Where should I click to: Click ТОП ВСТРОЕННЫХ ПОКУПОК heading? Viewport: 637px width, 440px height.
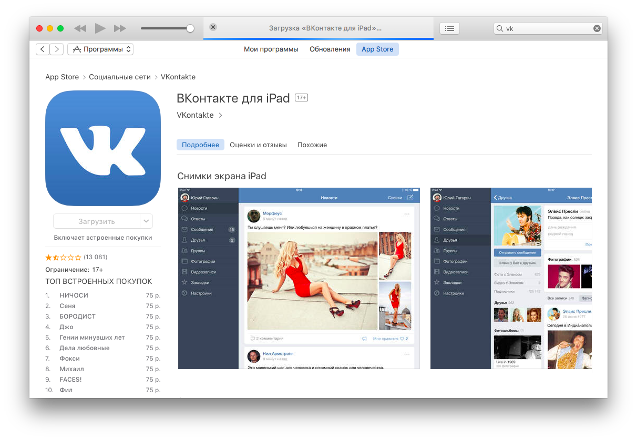[x=99, y=282]
